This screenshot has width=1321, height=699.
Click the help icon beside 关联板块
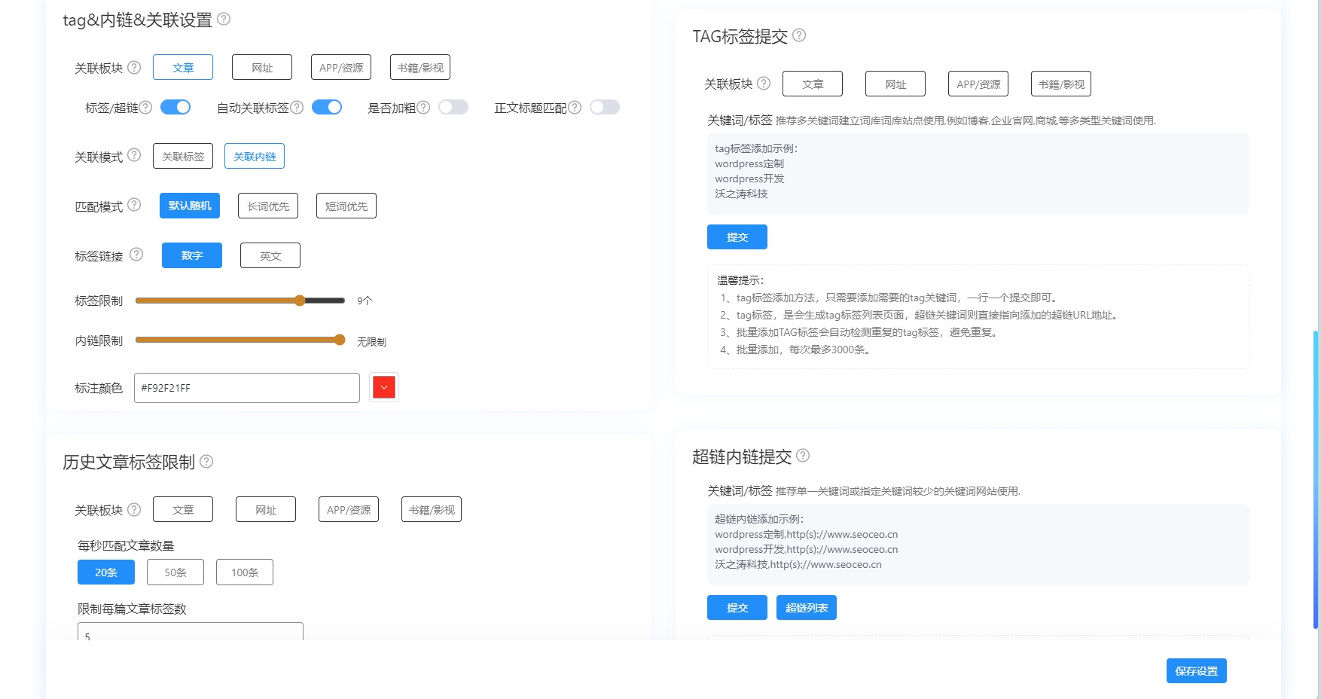(135, 67)
